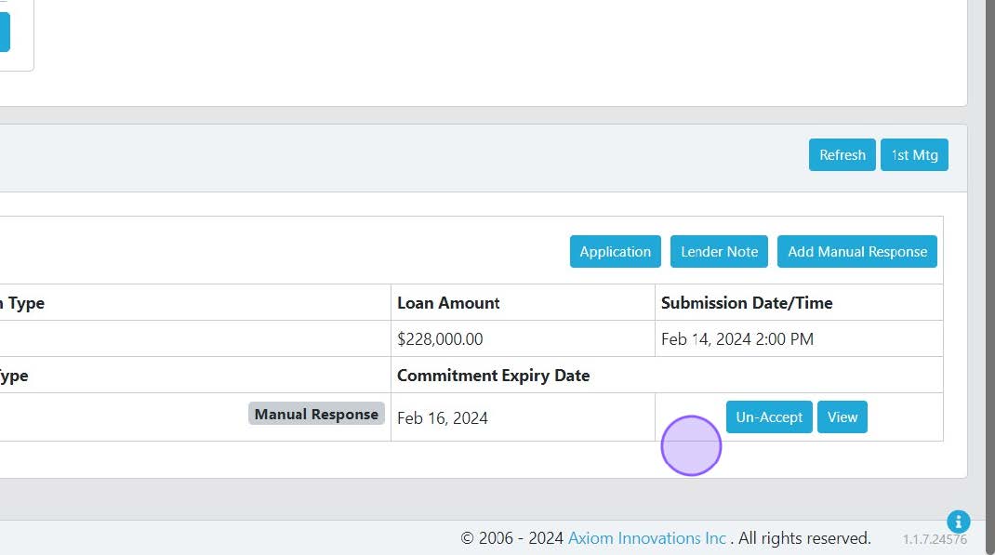Click the partially visible blue button at top left

point(5,32)
